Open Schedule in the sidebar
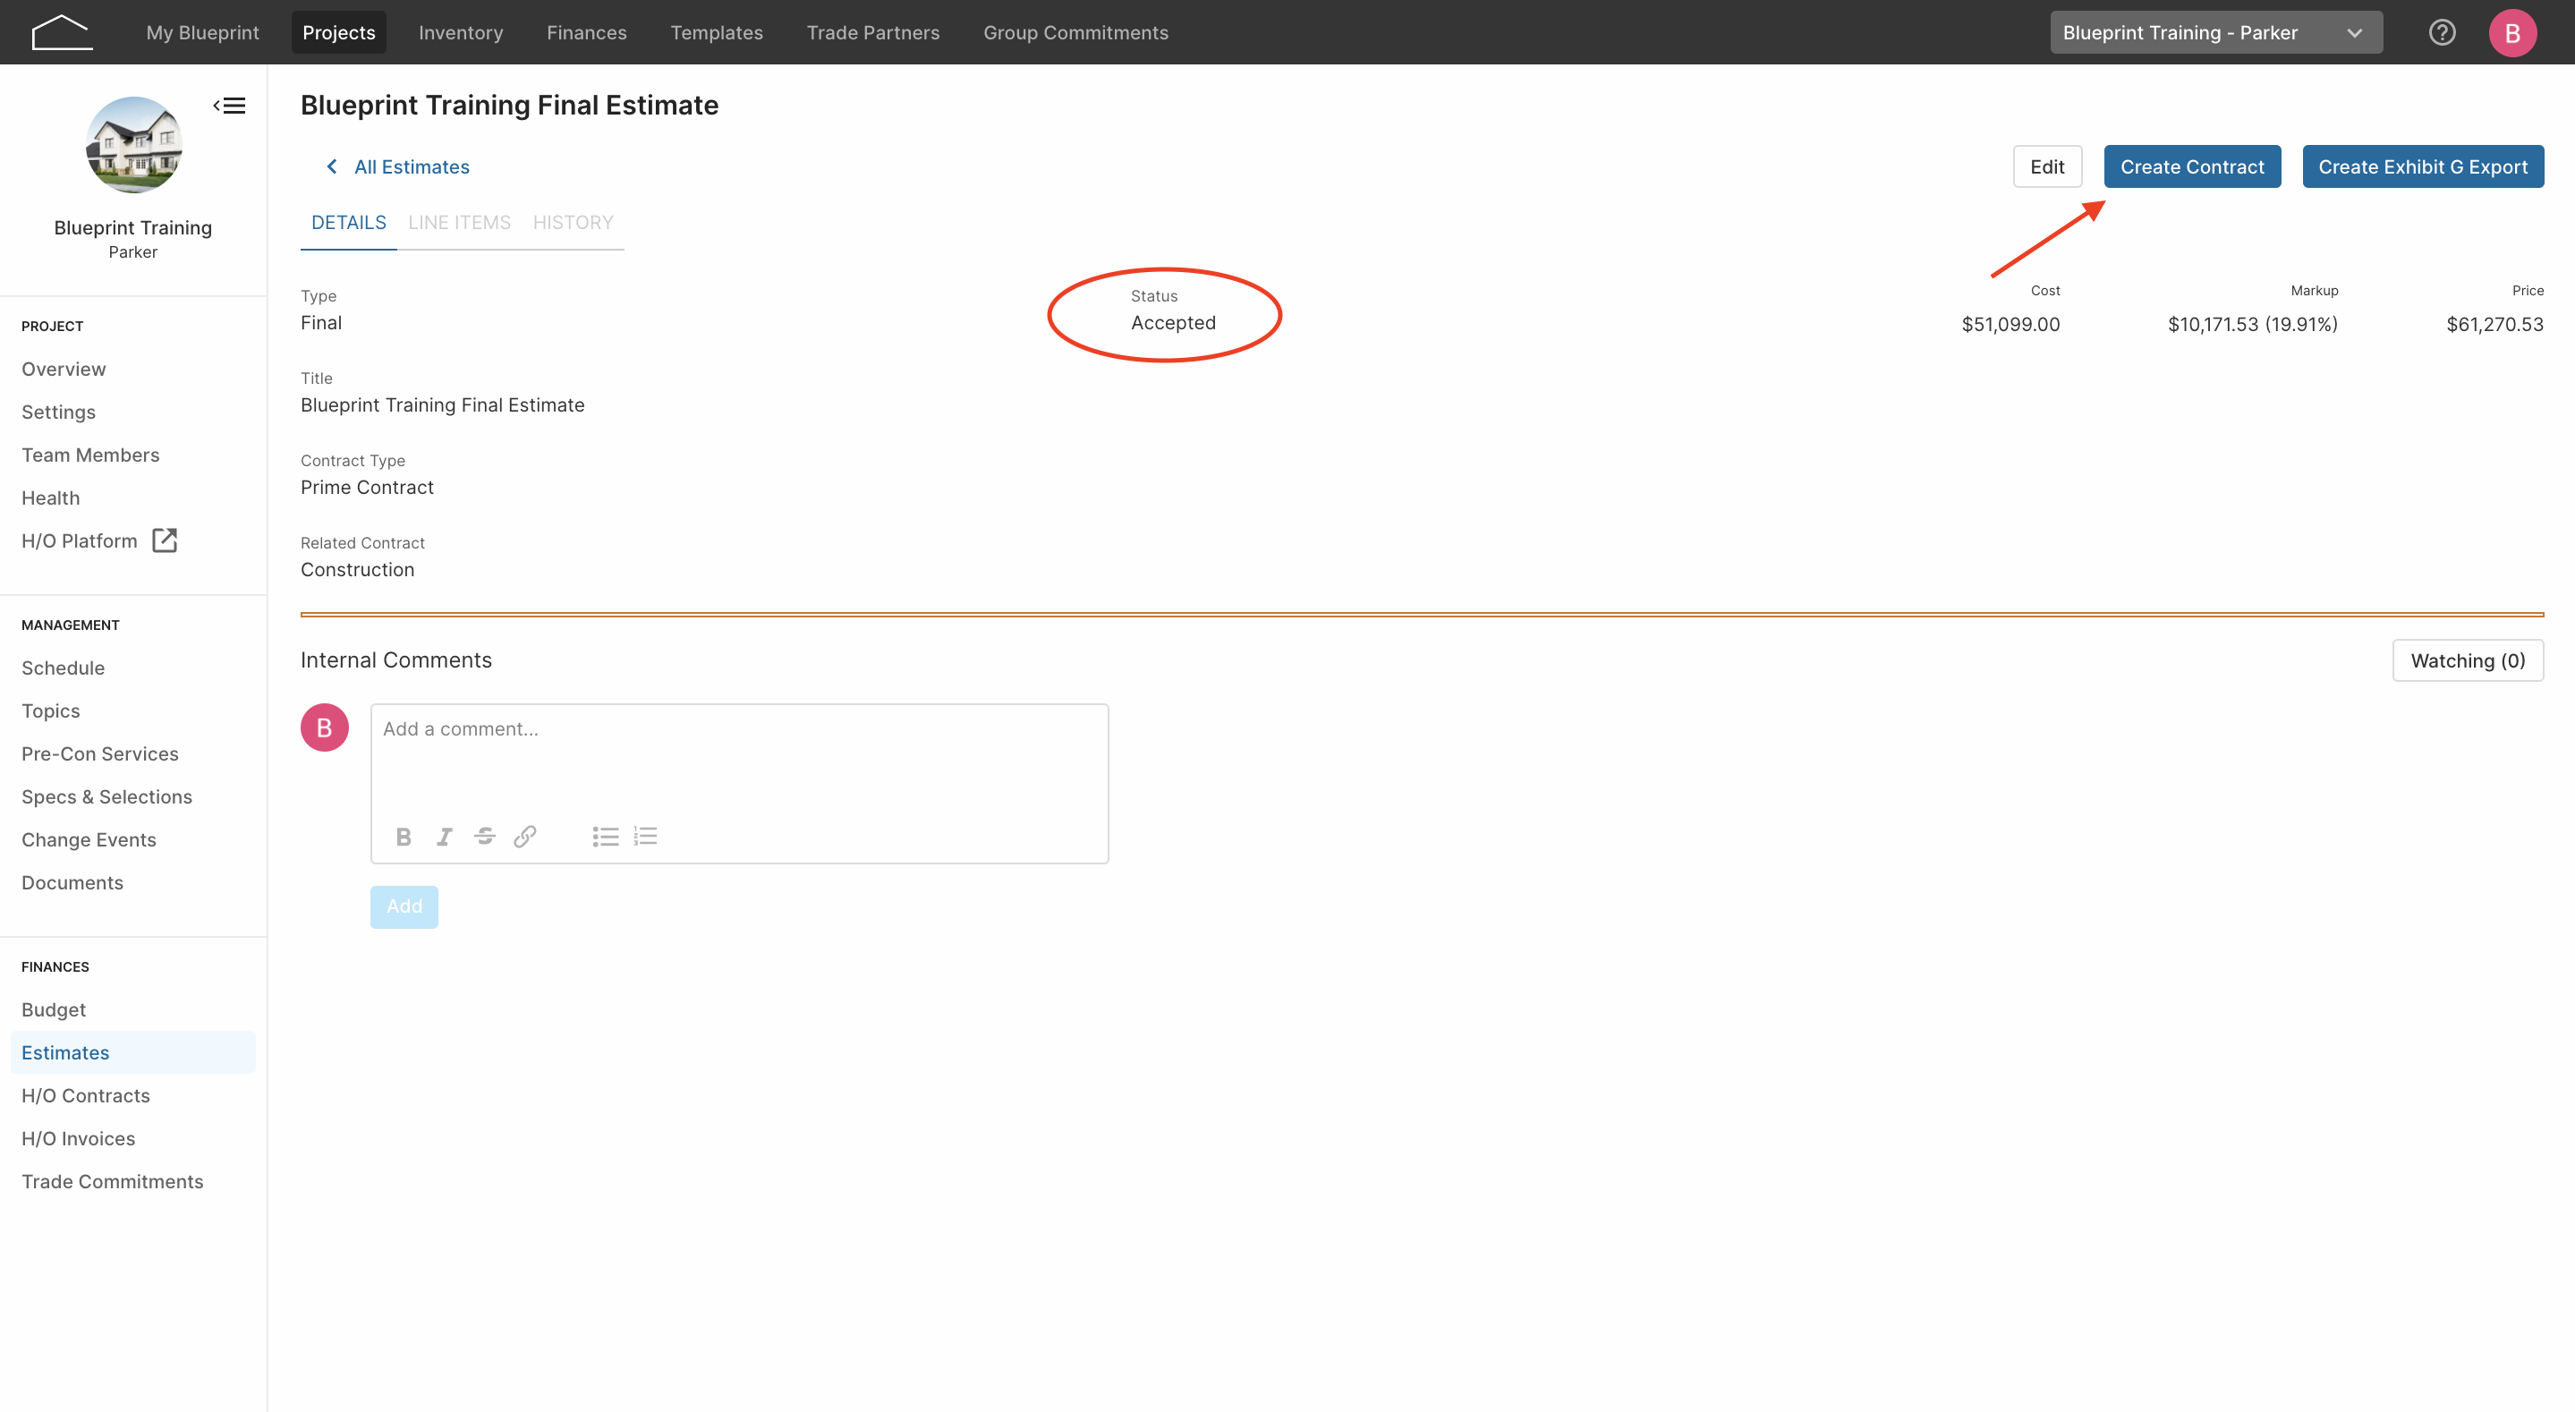 coord(63,668)
